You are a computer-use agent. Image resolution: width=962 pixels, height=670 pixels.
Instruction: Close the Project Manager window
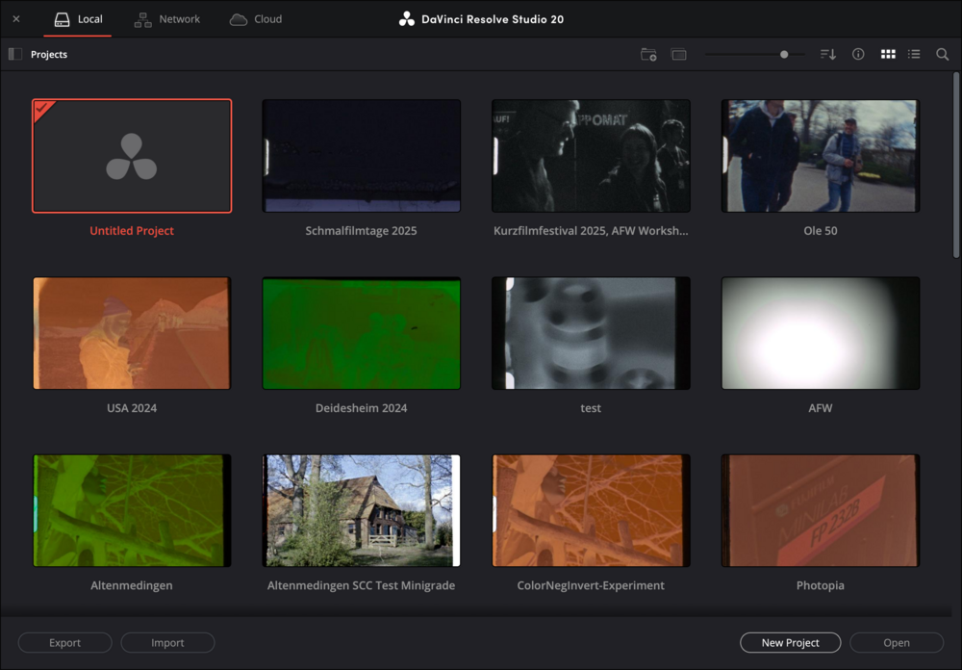pos(16,19)
